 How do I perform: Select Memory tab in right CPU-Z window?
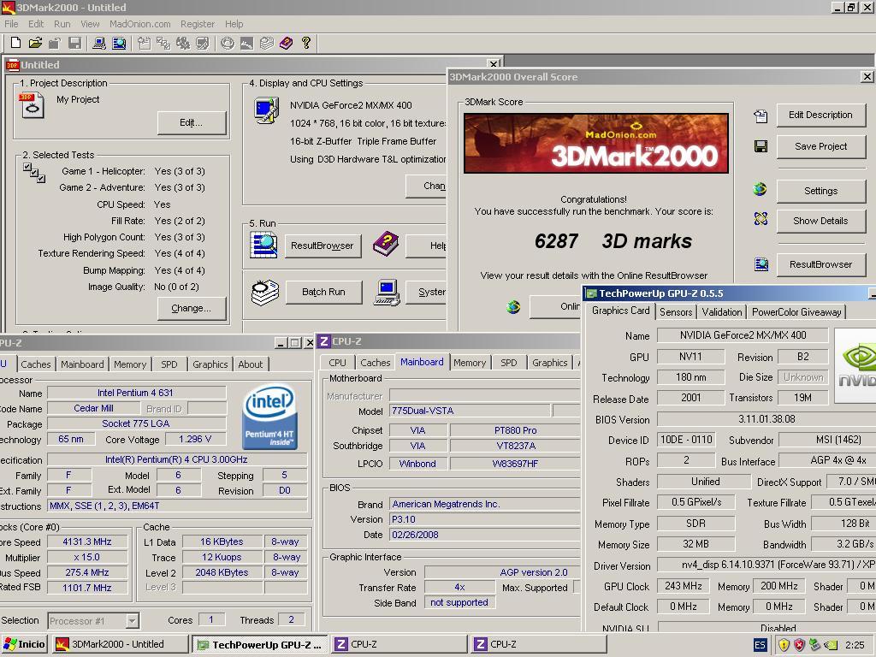(470, 363)
